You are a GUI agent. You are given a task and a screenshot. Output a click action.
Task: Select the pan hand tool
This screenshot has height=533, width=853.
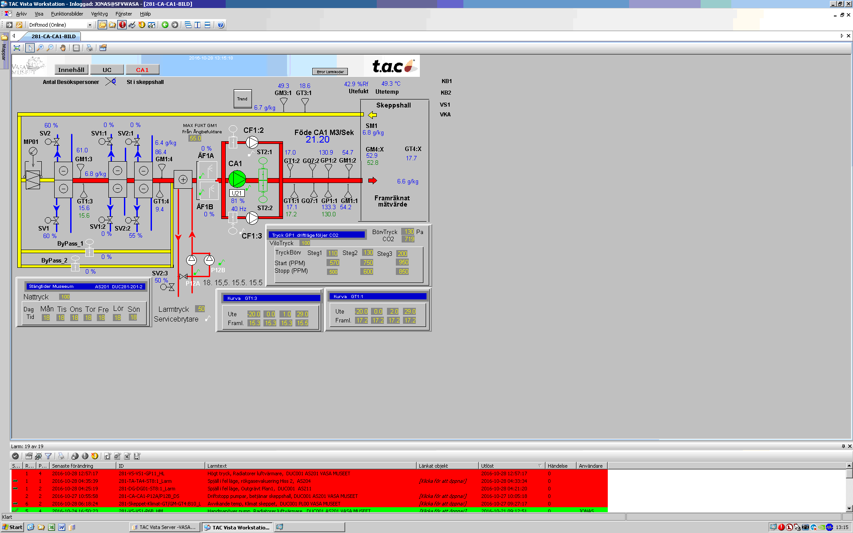tap(63, 48)
